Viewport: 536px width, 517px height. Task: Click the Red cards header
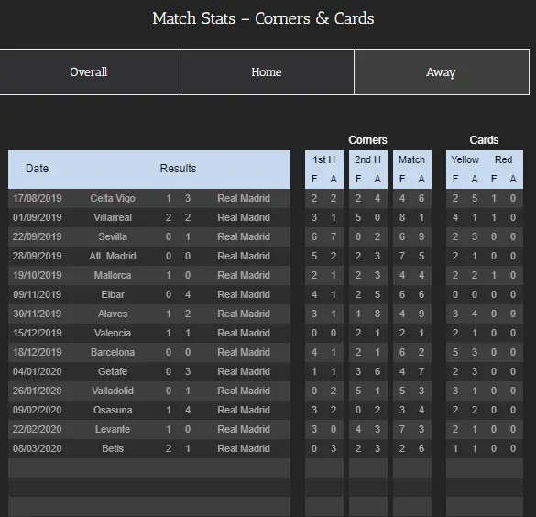tap(504, 159)
